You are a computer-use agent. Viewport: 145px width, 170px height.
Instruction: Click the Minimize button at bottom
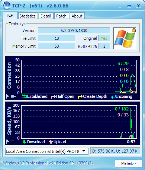(x=129, y=164)
